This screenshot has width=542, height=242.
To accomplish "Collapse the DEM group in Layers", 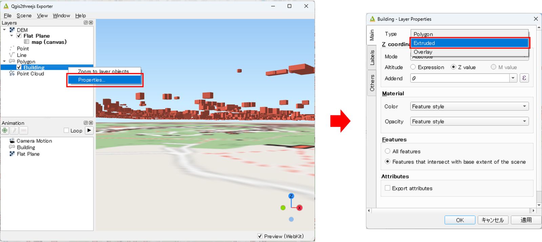I will pyautogui.click(x=4, y=30).
